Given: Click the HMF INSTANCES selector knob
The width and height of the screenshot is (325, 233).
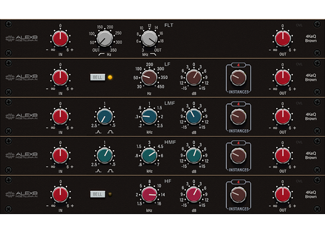Looking at the screenshot, I should [x=238, y=155].
